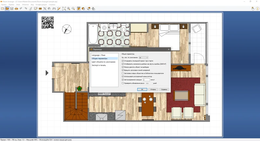260x141 pixels.
Task: Open the 3D house view icon
Action: pyautogui.click(x=89, y=8)
